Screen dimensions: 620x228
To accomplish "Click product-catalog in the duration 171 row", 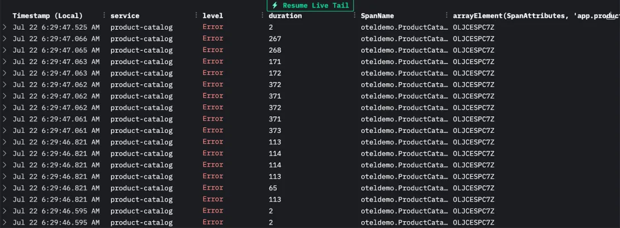I will coord(142,62).
